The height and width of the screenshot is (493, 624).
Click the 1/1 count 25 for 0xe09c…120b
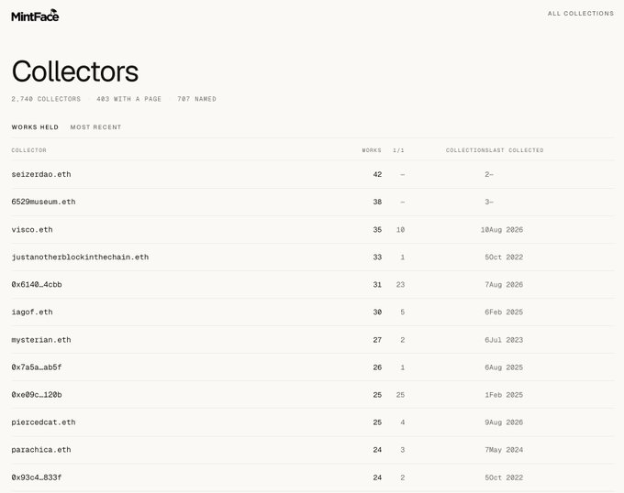click(x=400, y=395)
